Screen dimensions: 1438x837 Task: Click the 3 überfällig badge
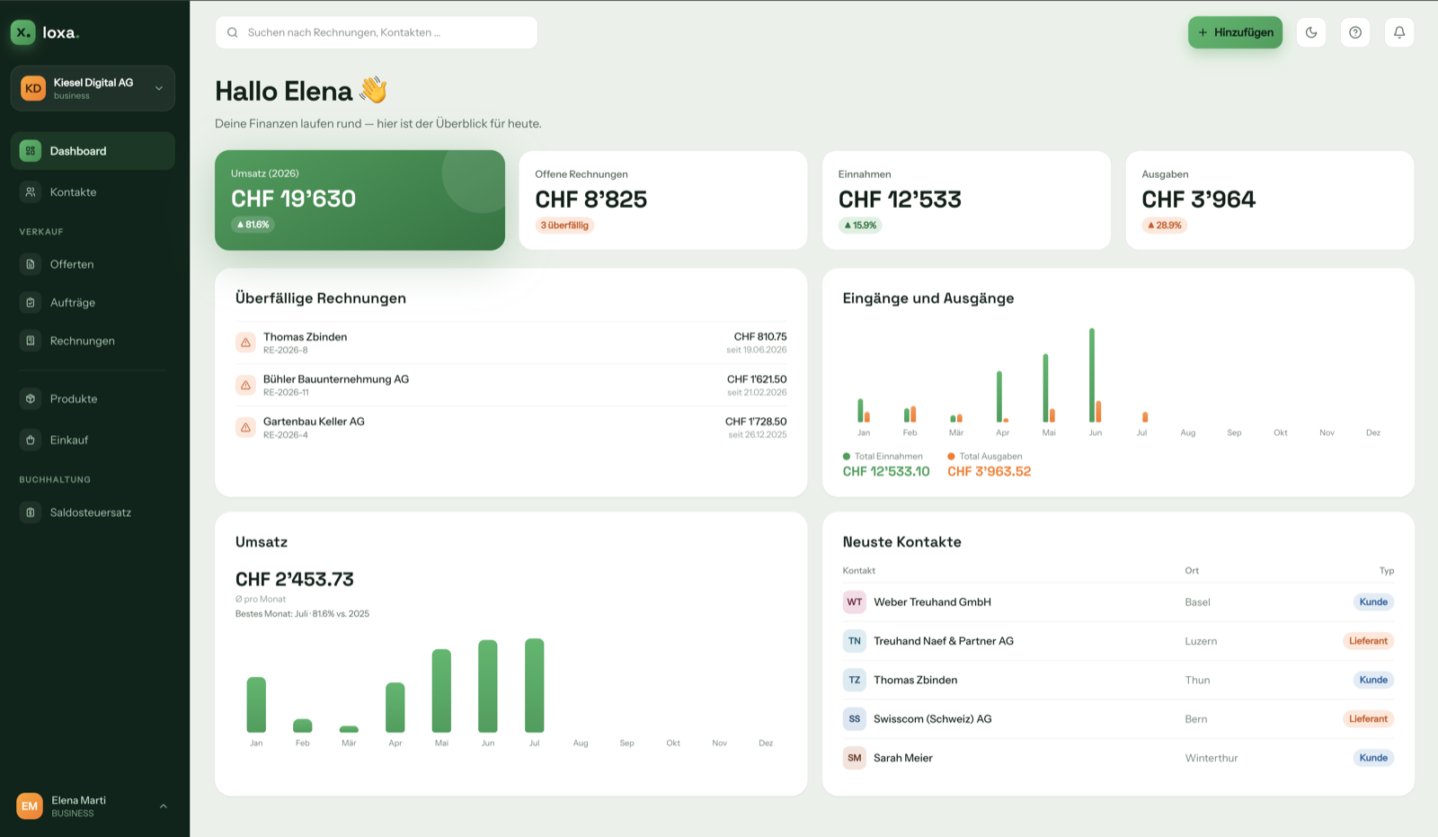(x=564, y=226)
